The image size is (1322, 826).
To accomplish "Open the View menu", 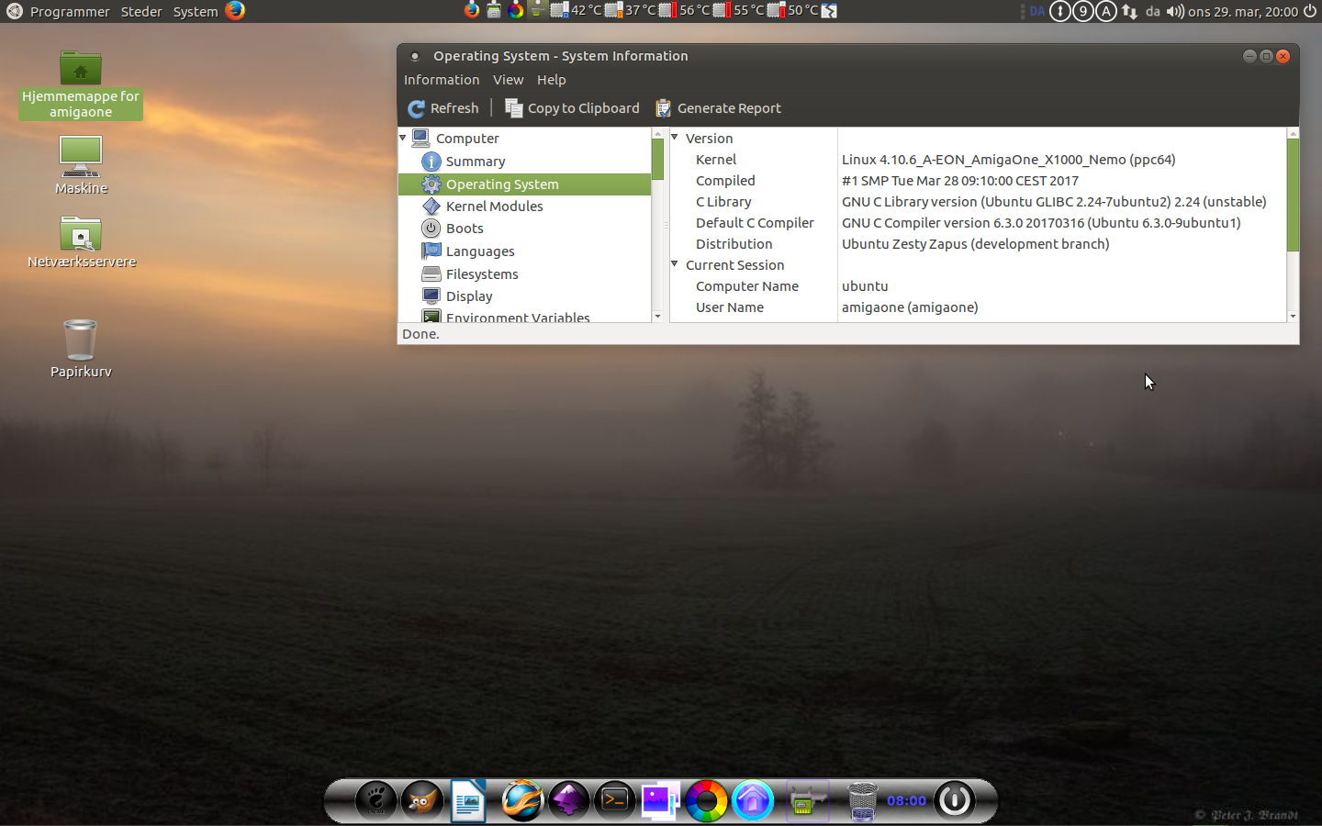I will (x=508, y=80).
